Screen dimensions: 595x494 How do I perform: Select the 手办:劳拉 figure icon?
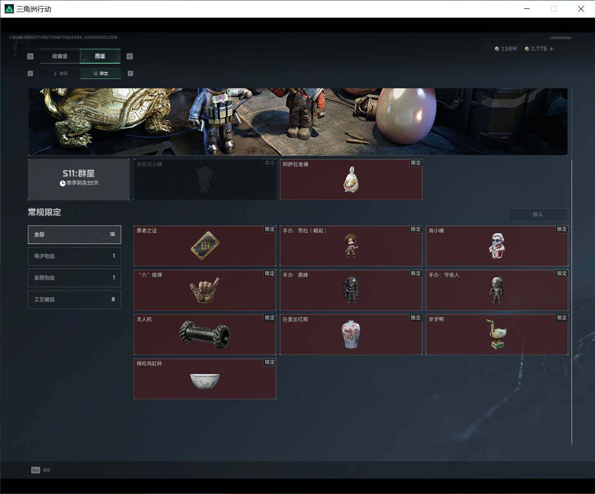(x=351, y=246)
